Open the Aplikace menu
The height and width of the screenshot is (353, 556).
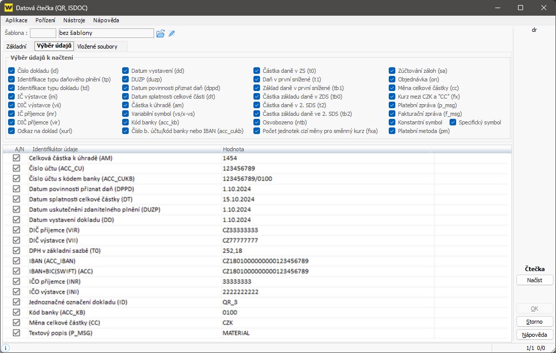pyautogui.click(x=16, y=20)
